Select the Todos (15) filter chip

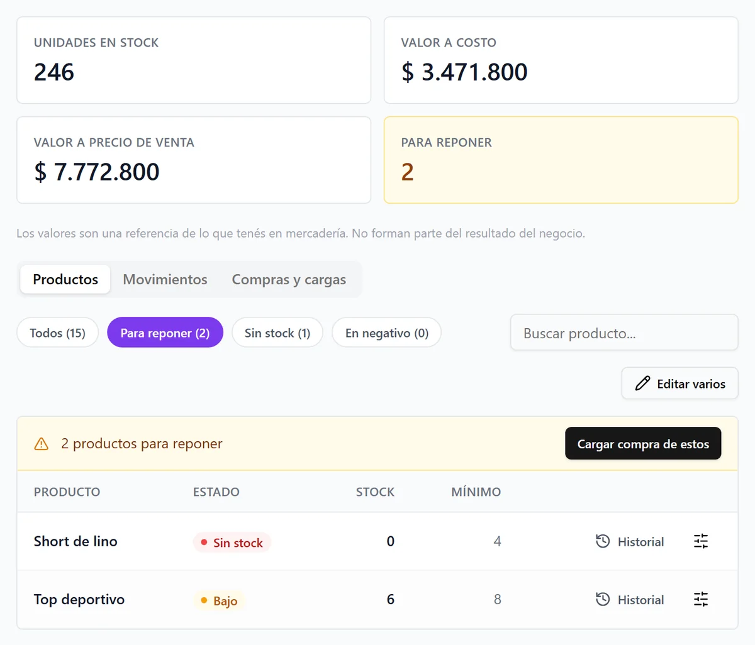[58, 333]
